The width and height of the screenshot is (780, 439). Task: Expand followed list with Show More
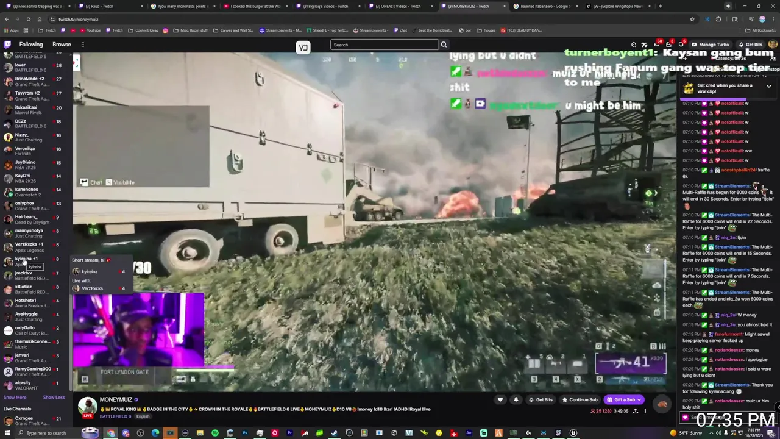(15, 398)
